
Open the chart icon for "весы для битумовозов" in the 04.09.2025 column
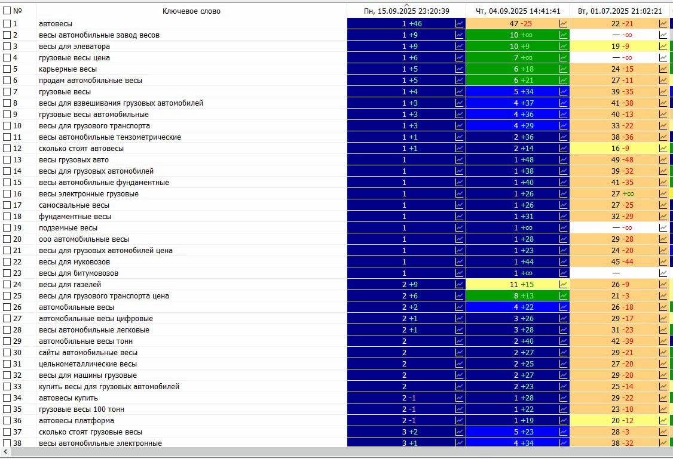tap(563, 273)
